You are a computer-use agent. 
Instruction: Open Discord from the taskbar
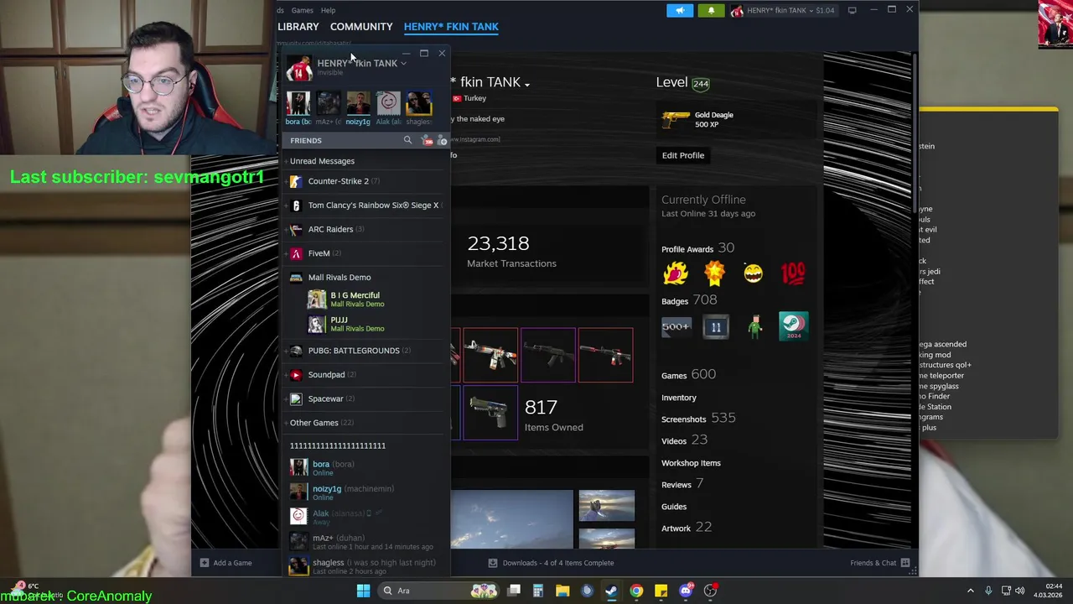coord(686,591)
